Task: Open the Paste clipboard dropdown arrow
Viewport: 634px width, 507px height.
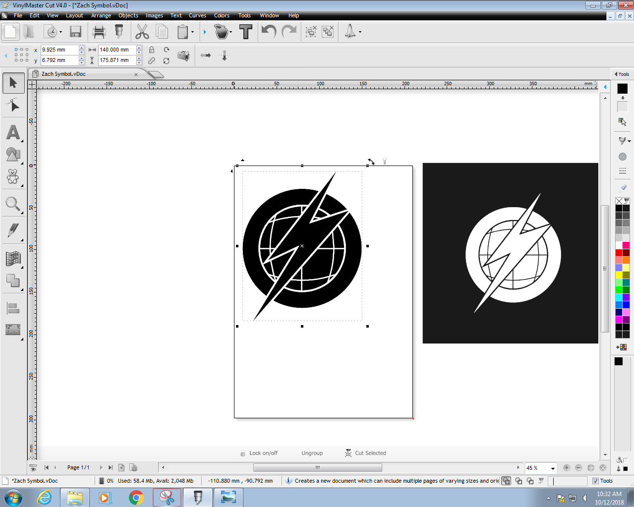Action: coord(193,32)
